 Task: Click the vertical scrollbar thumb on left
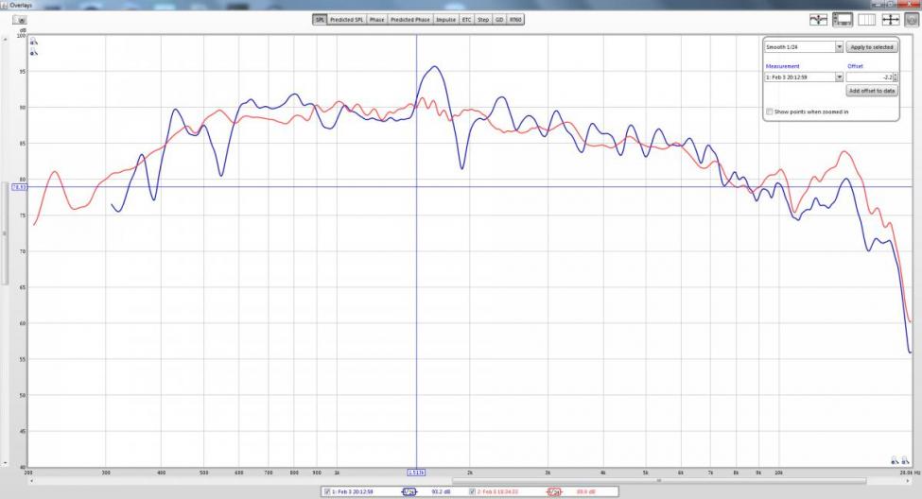pyautogui.click(x=6, y=233)
